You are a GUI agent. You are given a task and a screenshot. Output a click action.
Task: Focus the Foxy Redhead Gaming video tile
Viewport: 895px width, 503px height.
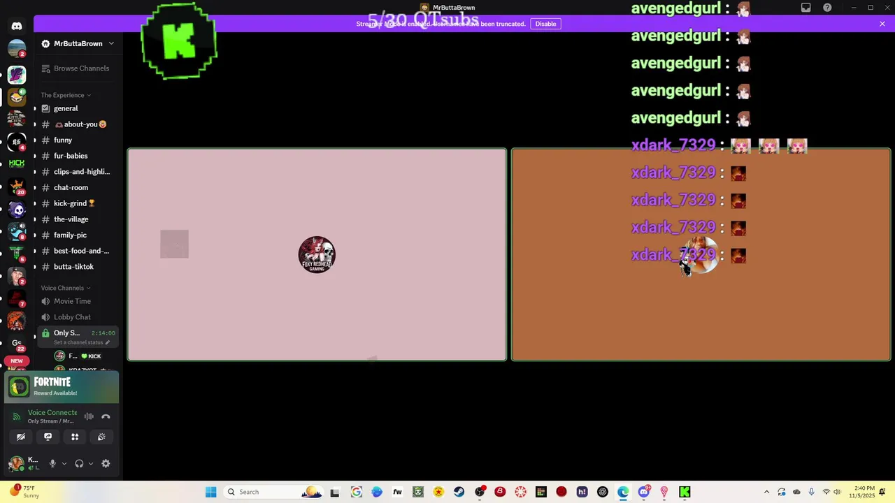coord(317,254)
